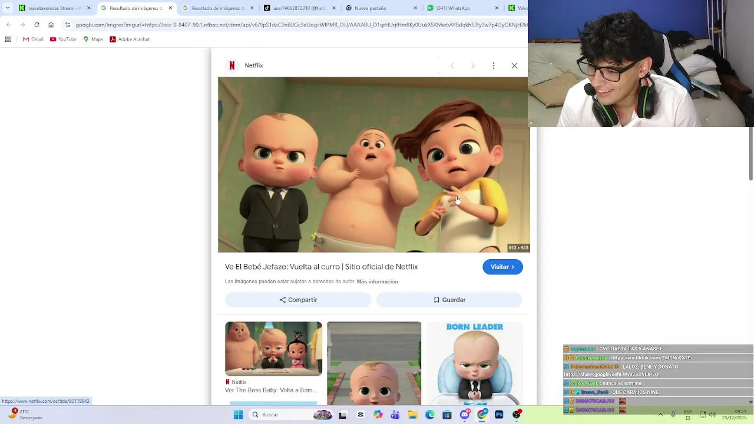Open Discord from the taskbar
The height and width of the screenshot is (424, 754).
coord(465,415)
